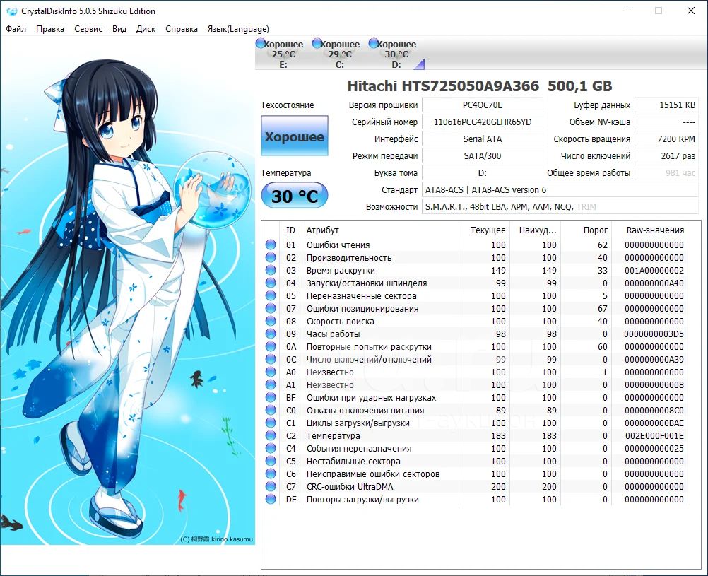Viewport: 708px width, 576px height.
Task: Click the CrystalDiskInfo app icon in title bar
Action: click(x=12, y=11)
